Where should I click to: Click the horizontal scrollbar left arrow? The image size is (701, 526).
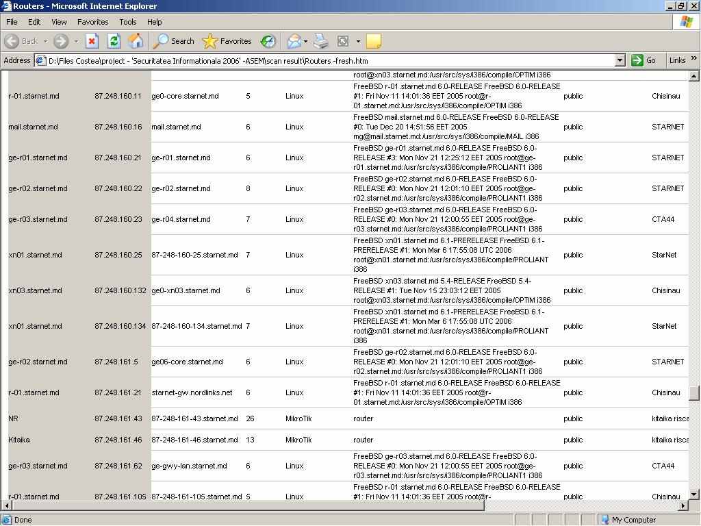(x=6, y=505)
